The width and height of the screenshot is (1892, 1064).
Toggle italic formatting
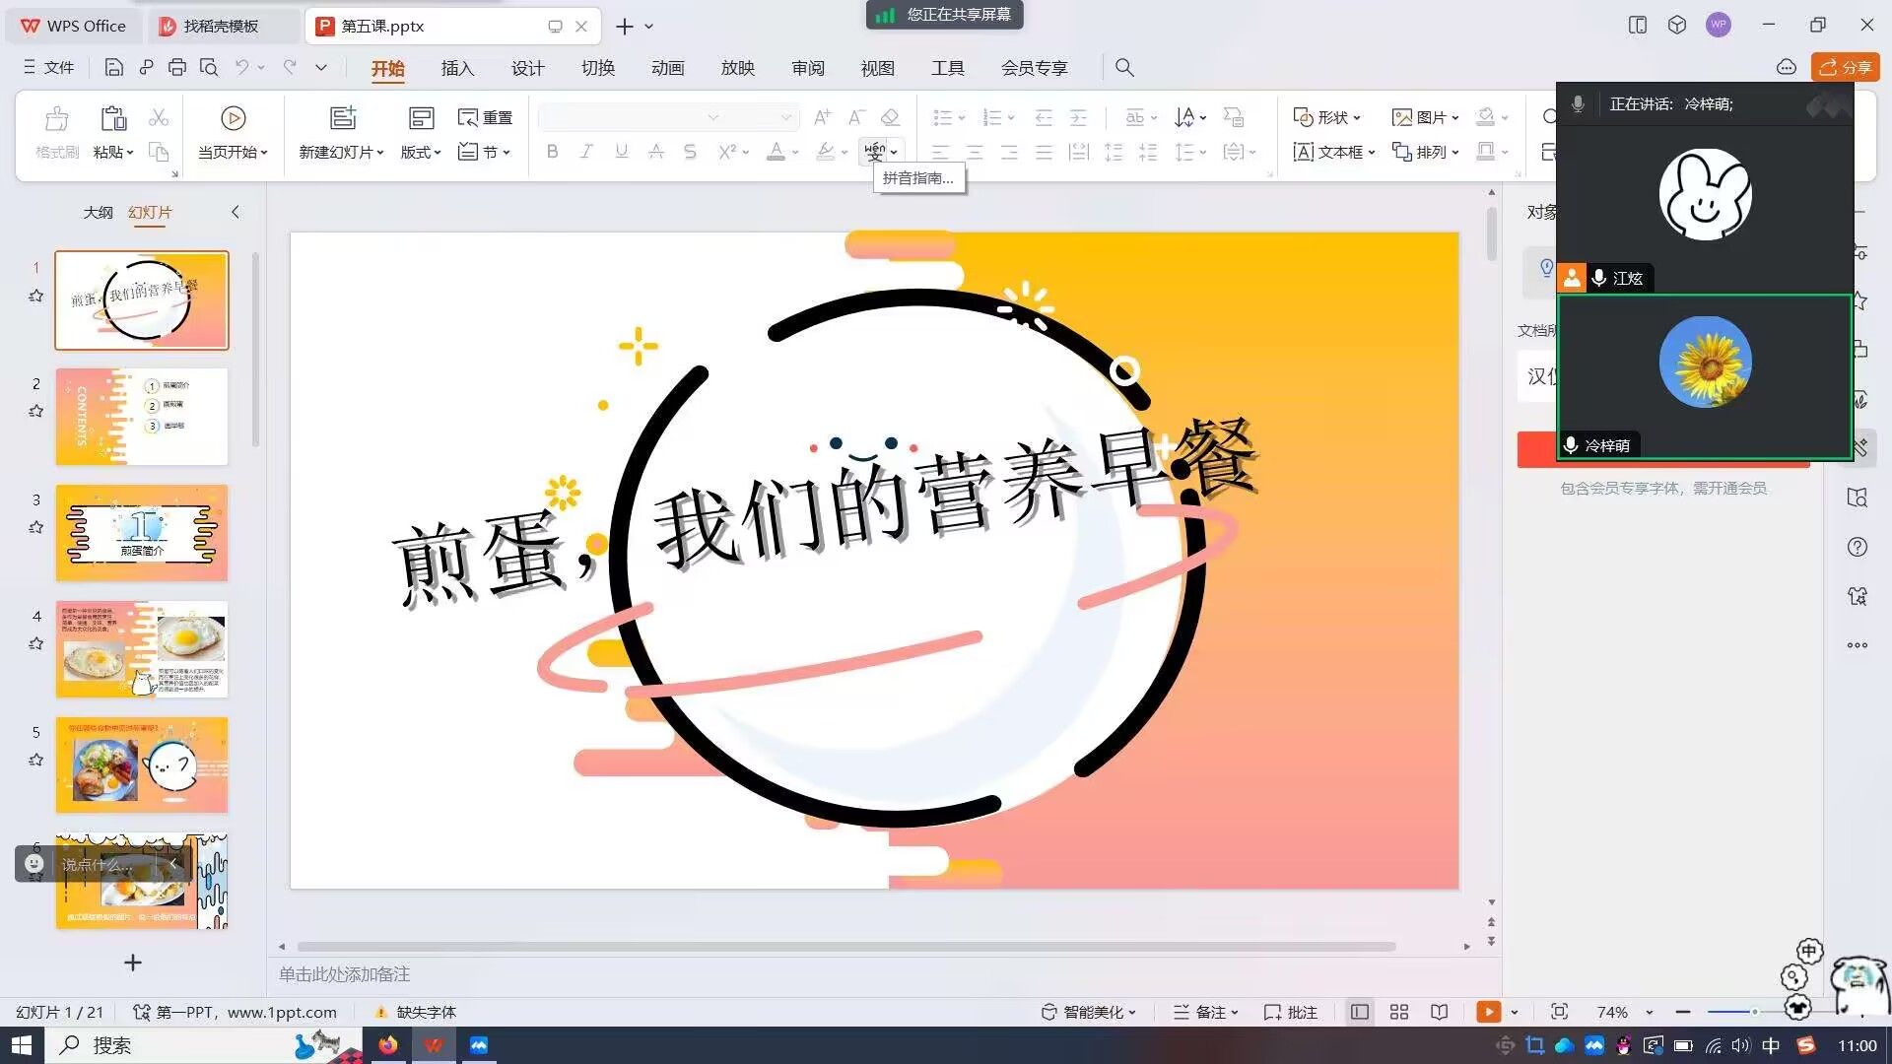(x=586, y=152)
